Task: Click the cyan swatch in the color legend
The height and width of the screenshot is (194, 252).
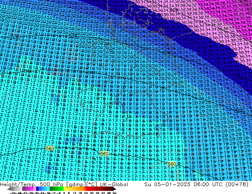Action: (x=48, y=189)
